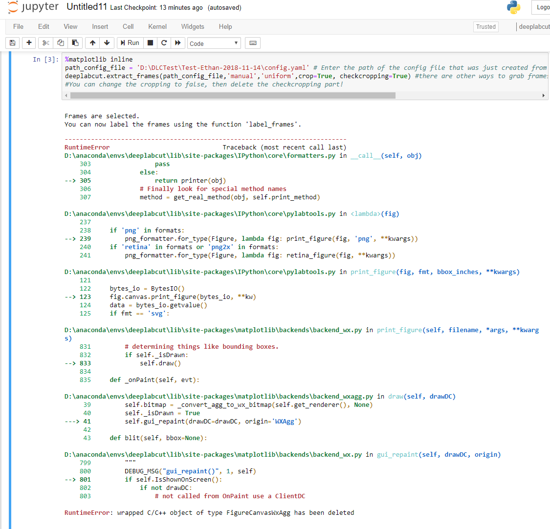
Task: Move selected cell up
Action: coord(92,43)
